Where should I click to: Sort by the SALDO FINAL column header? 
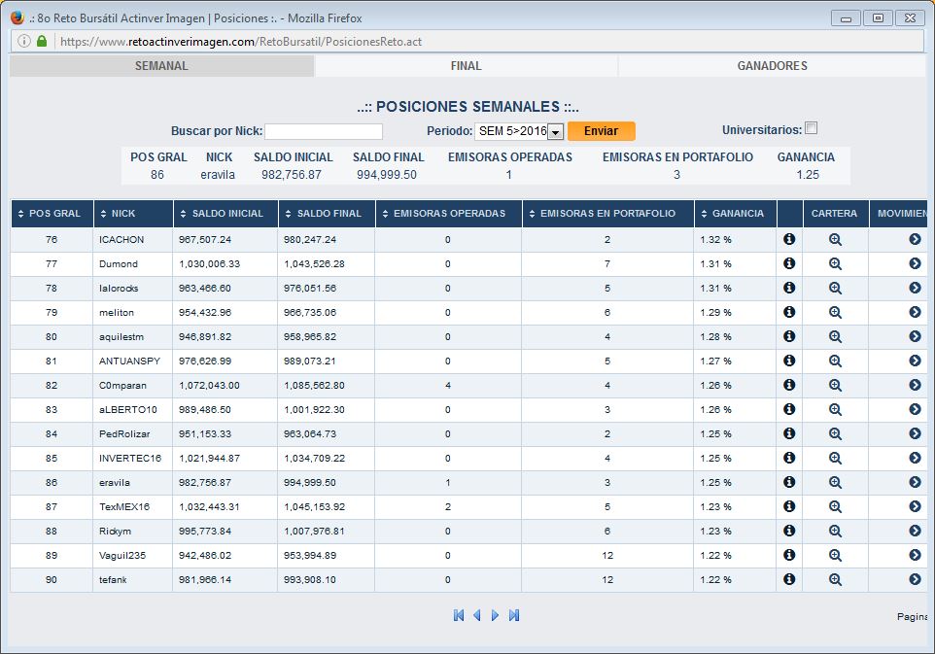point(326,214)
